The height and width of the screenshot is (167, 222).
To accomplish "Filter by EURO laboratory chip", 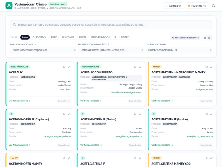I will click(x=54, y=38).
